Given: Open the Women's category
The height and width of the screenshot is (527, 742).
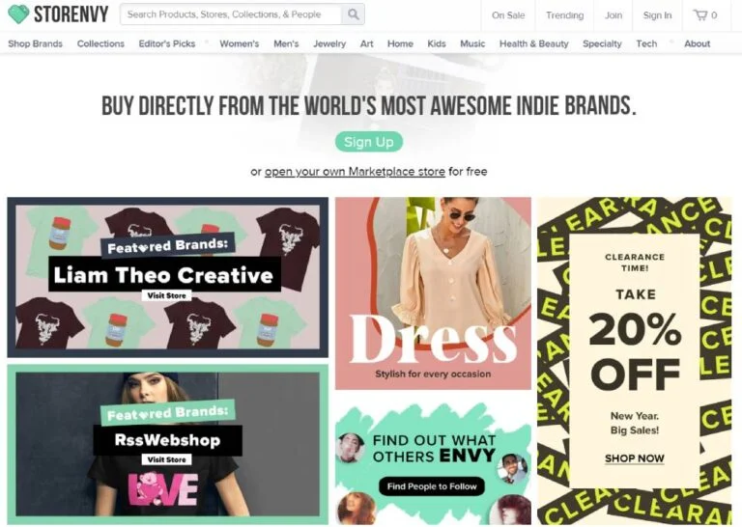Looking at the screenshot, I should point(239,43).
